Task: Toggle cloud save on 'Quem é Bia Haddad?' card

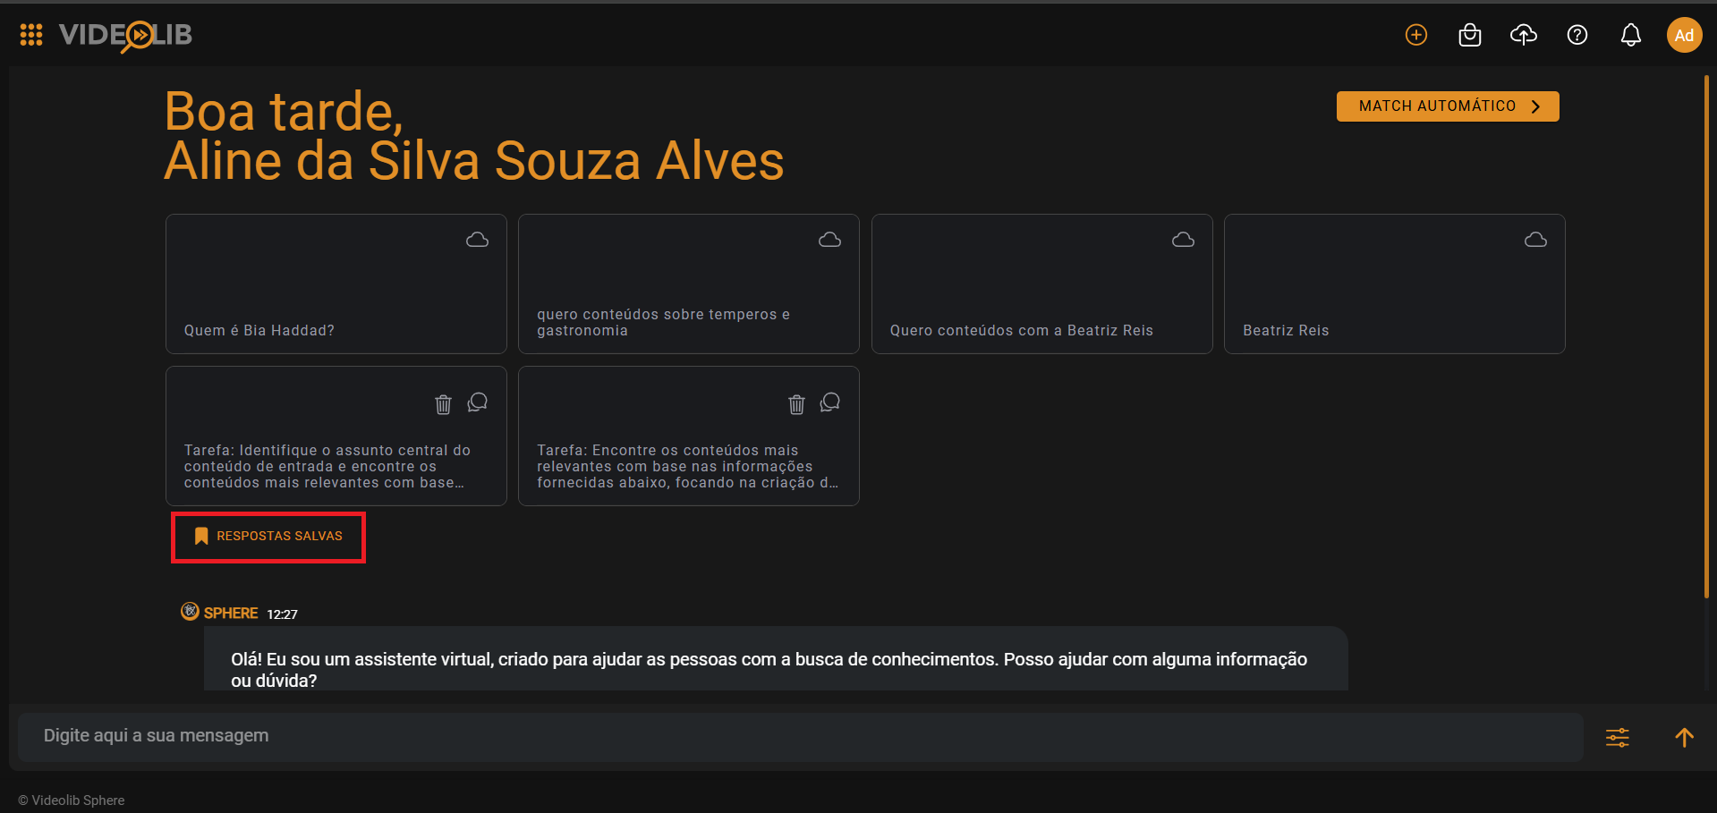Action: pos(477,240)
